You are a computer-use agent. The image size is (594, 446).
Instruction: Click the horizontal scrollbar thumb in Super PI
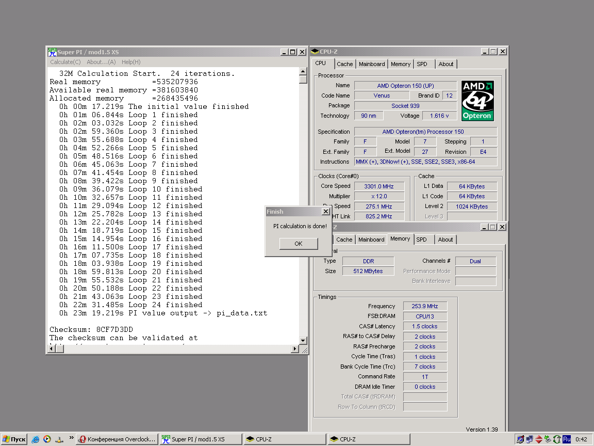click(x=60, y=348)
